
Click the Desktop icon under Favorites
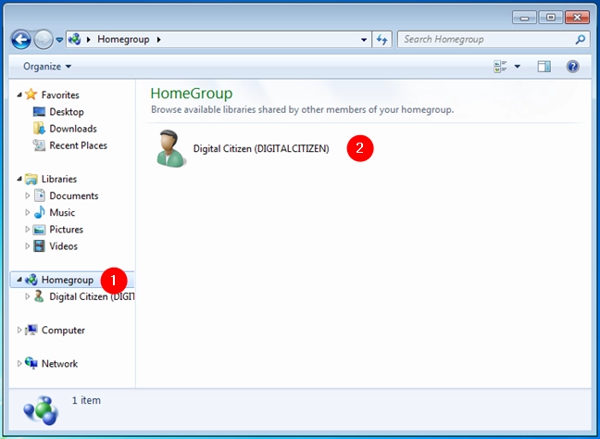tap(39, 111)
